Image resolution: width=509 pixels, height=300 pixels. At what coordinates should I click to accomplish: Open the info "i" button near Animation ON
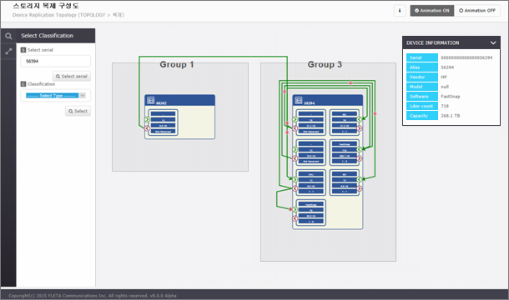click(x=400, y=11)
